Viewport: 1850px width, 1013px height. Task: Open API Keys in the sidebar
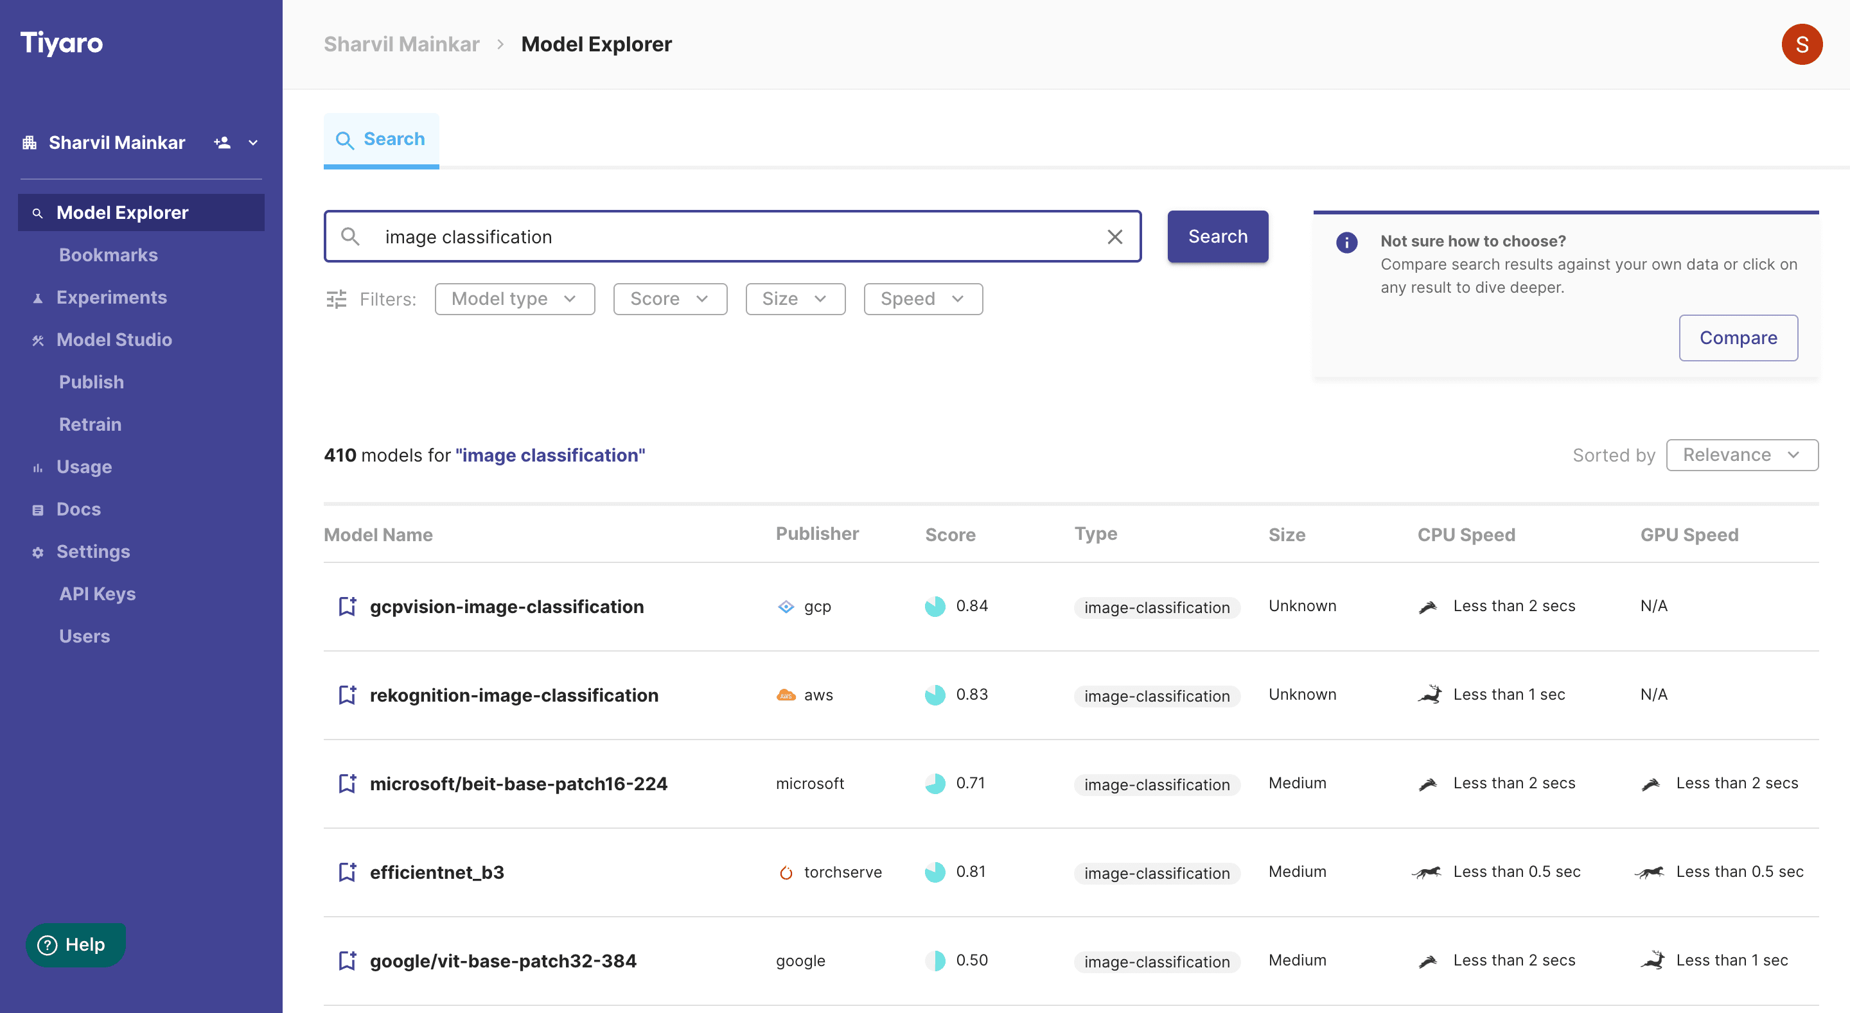tap(97, 594)
